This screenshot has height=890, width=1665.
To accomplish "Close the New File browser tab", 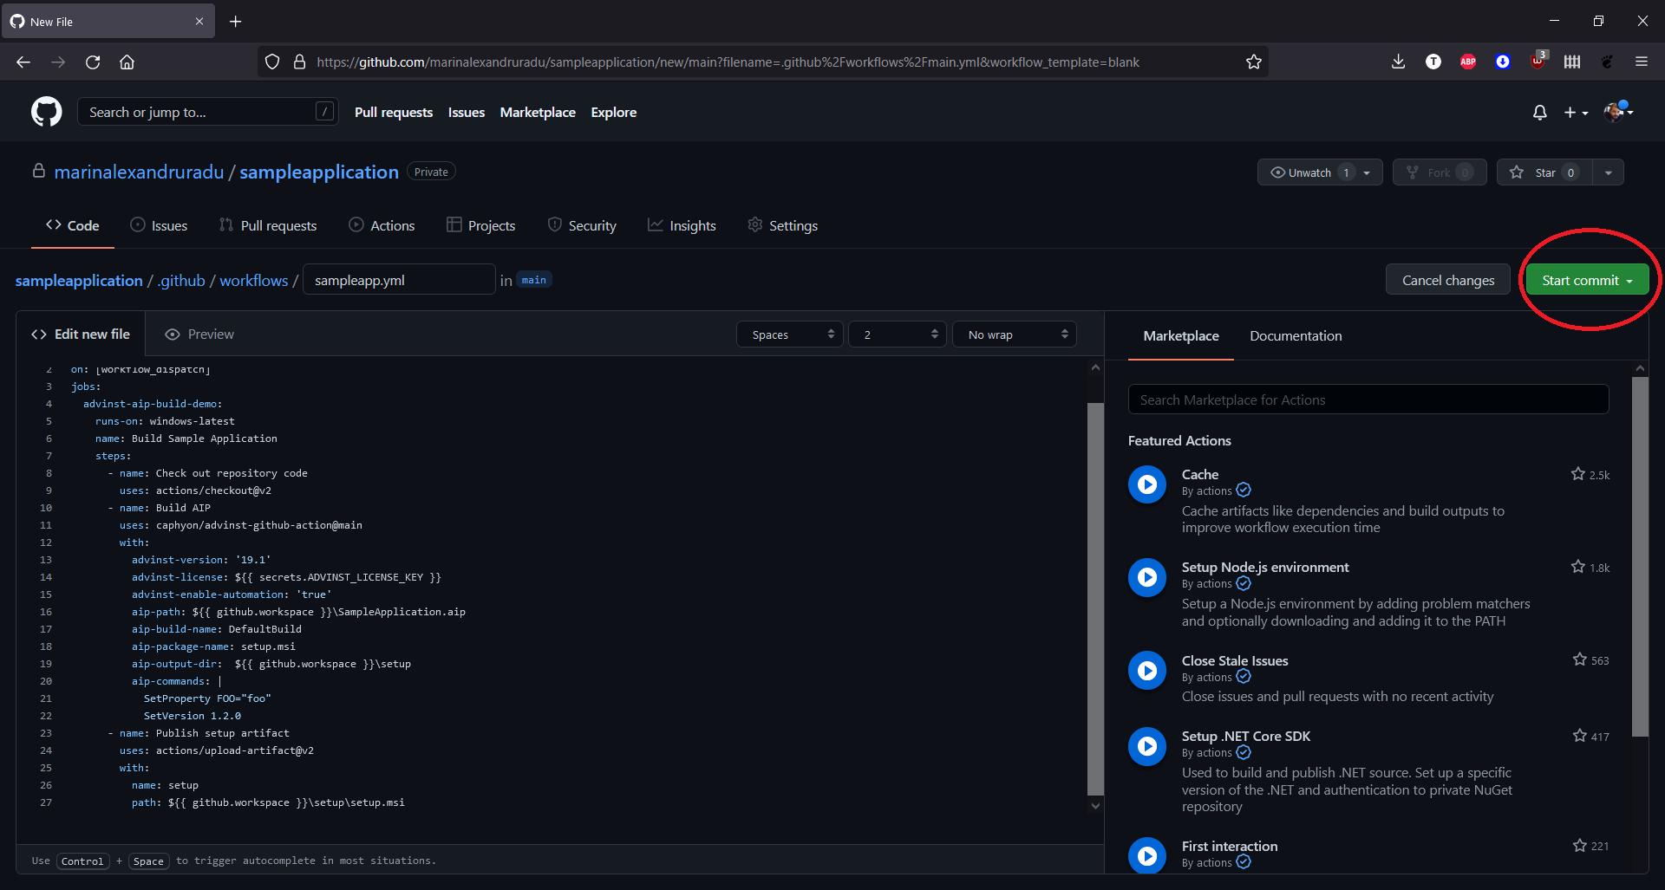I will click(x=199, y=22).
